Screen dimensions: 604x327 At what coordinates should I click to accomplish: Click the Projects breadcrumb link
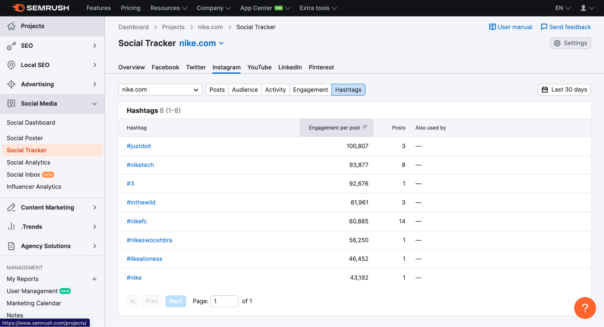(173, 27)
